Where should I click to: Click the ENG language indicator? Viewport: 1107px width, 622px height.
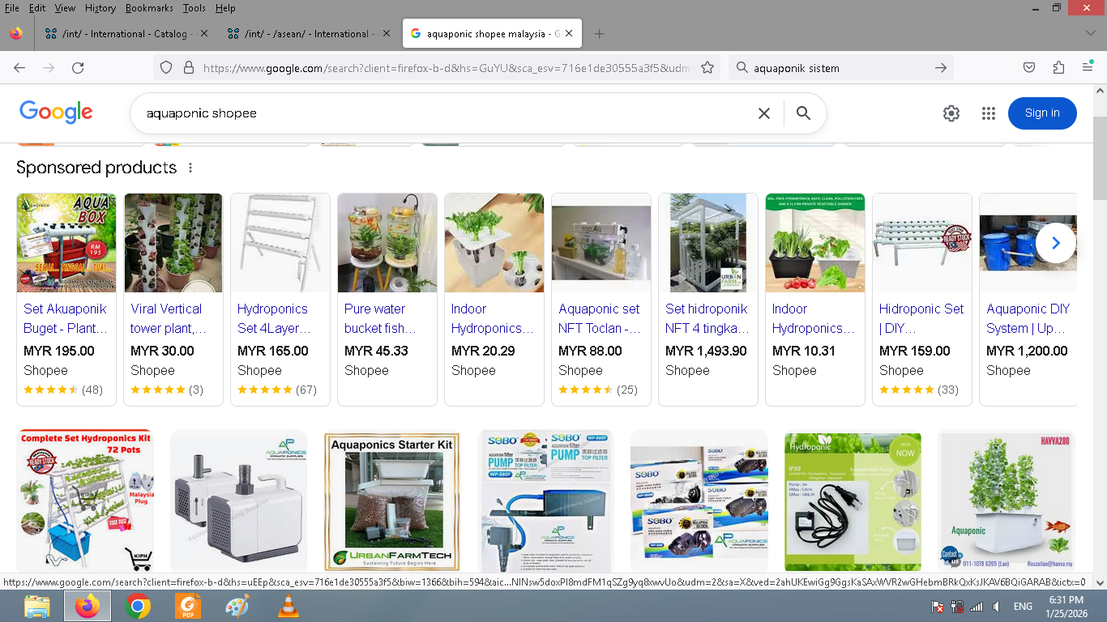pyautogui.click(x=1023, y=607)
